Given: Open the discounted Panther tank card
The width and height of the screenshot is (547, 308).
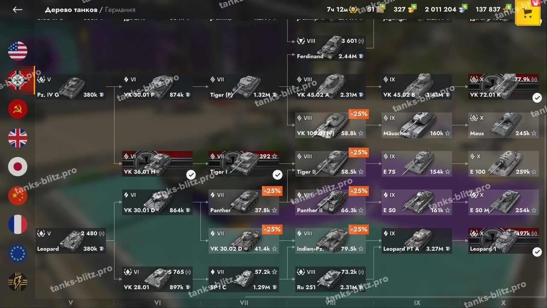Looking at the screenshot, I should [x=244, y=202].
